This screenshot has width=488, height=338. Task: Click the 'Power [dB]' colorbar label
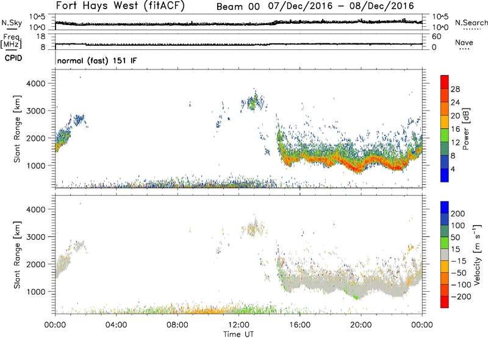point(465,129)
